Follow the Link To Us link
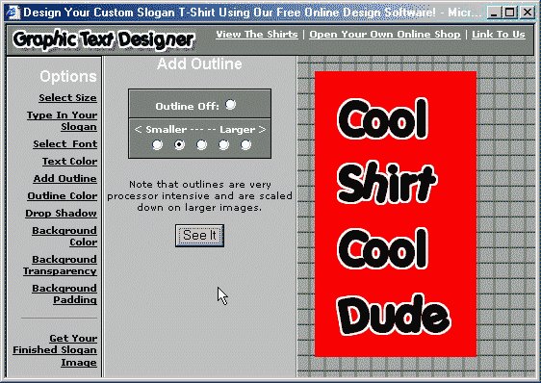The height and width of the screenshot is (383, 541). (x=499, y=35)
